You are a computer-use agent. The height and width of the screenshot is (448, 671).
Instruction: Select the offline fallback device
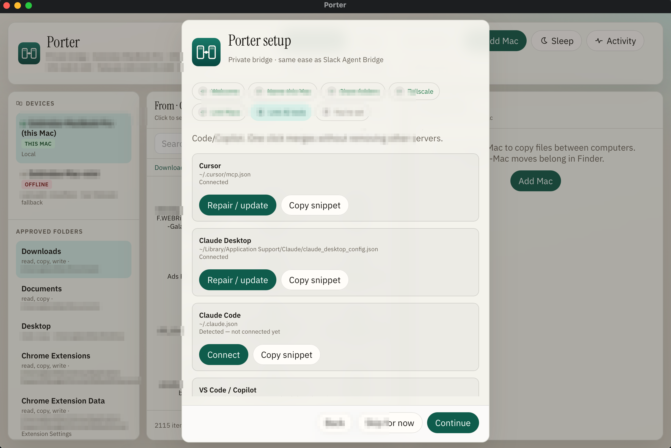point(73,187)
